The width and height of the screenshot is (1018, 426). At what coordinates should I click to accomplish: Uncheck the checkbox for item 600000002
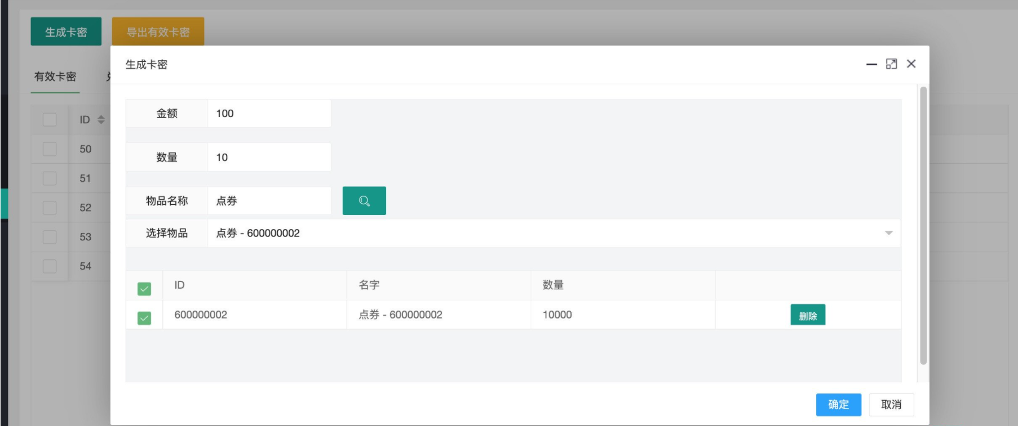(x=144, y=318)
